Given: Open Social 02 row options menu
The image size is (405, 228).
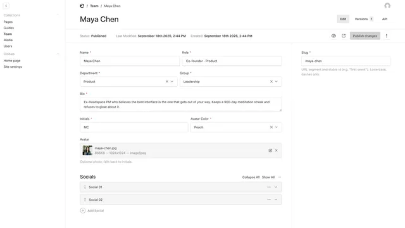Looking at the screenshot, I should pos(269,199).
